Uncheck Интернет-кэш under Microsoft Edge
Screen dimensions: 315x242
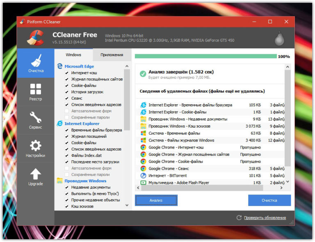click(x=66, y=73)
